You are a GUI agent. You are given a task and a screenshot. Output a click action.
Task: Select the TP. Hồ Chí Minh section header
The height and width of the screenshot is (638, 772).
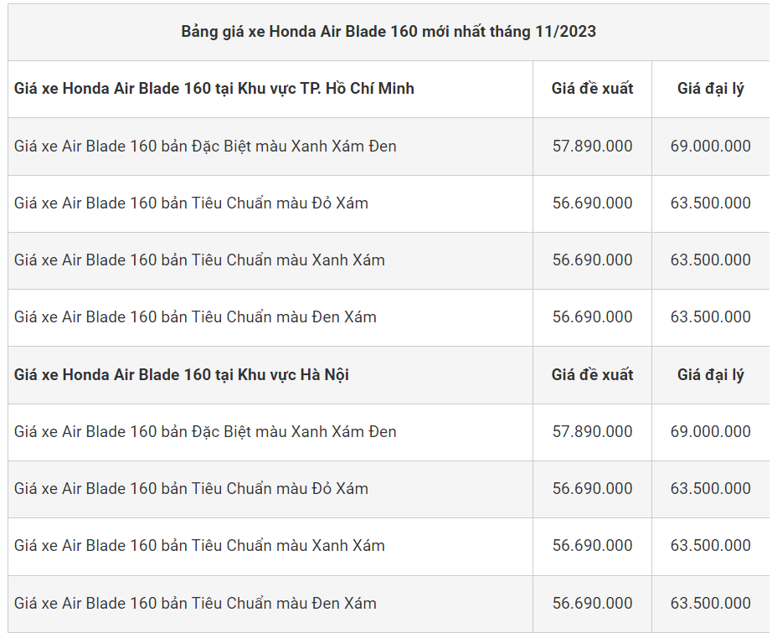(214, 89)
